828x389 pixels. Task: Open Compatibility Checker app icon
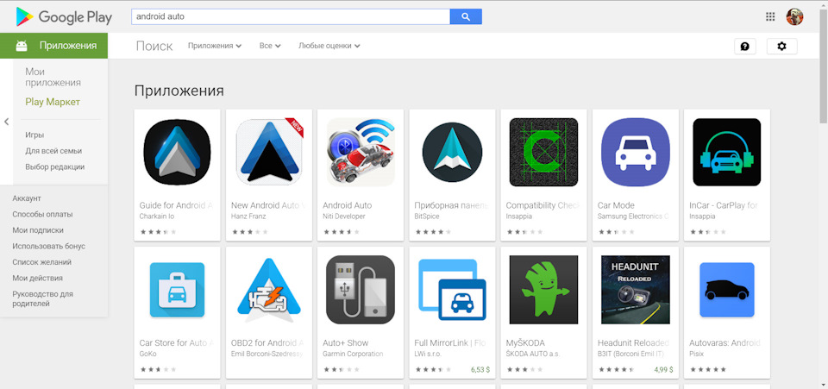tap(544, 153)
